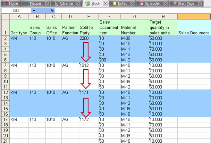Select row 7 header
The width and height of the screenshot is (211, 143).
point(5,65)
